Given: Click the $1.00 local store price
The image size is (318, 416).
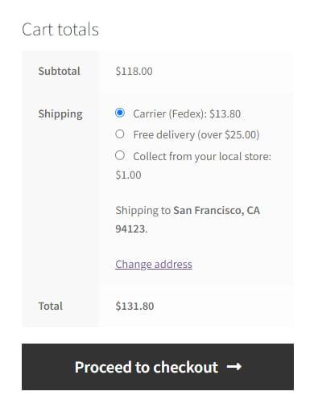Looking at the screenshot, I should point(128,175).
